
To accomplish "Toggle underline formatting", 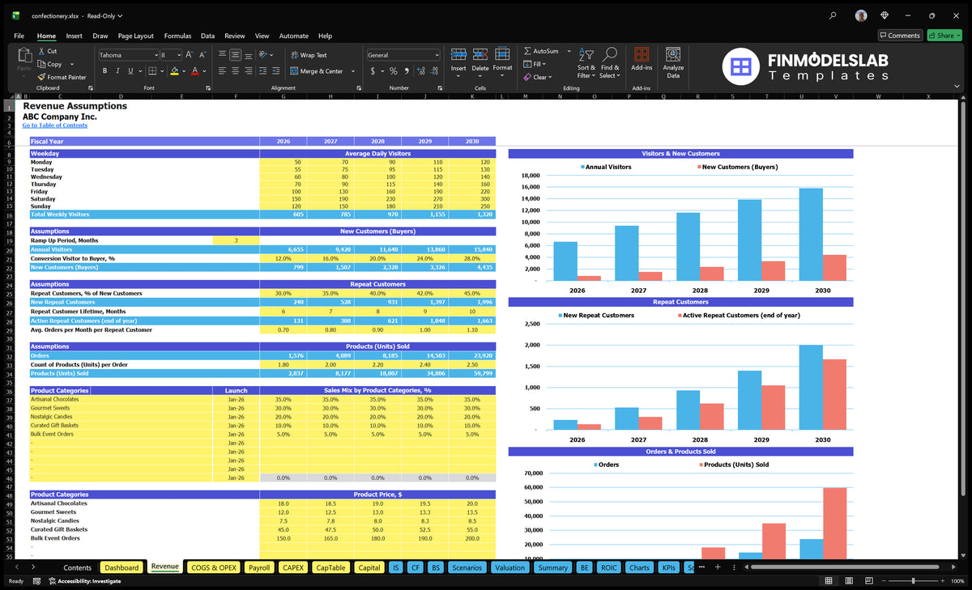I will (x=130, y=71).
